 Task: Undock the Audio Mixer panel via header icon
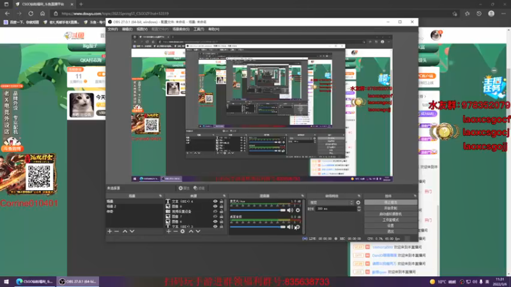[302, 196]
